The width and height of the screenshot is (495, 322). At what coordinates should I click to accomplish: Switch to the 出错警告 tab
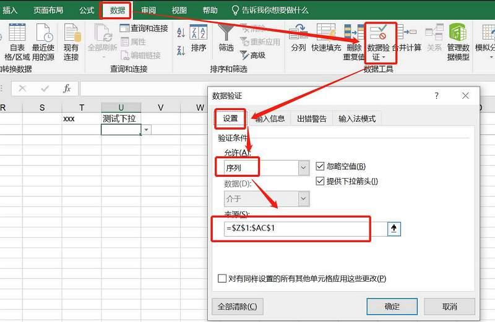click(312, 119)
